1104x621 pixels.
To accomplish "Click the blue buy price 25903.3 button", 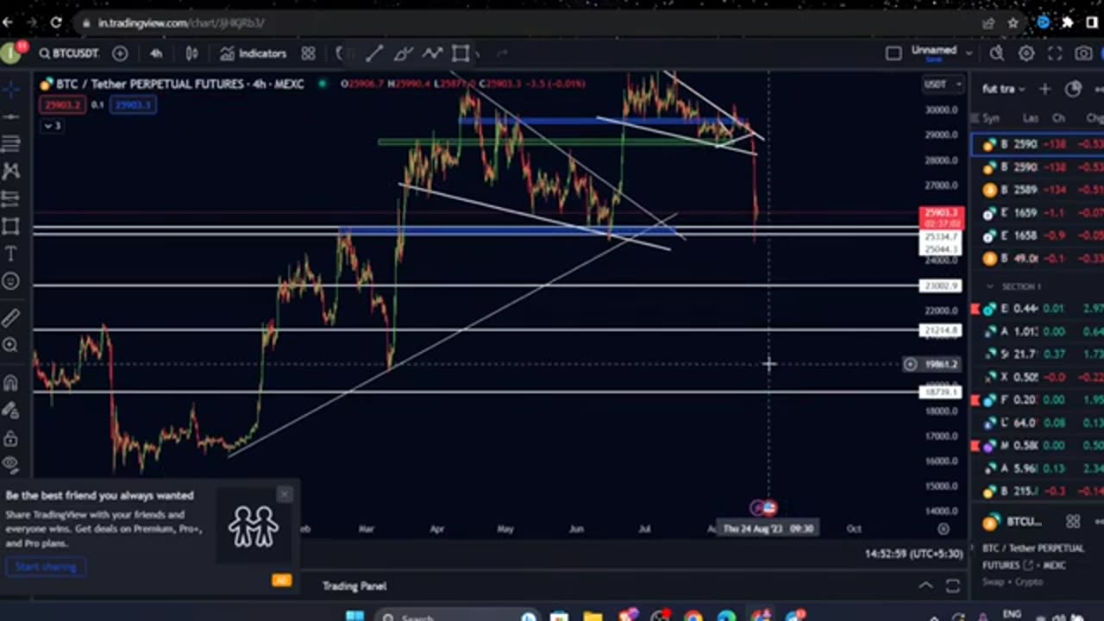I will tap(133, 104).
